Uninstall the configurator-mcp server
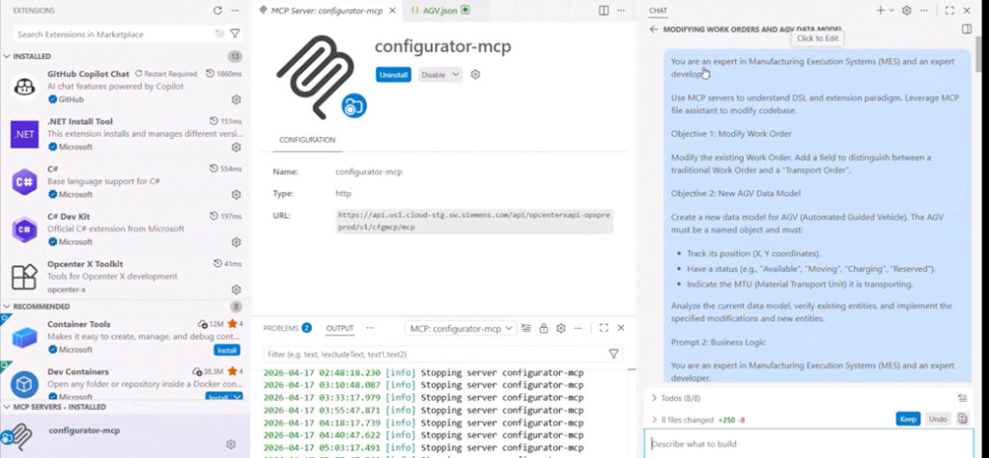Image resolution: width=989 pixels, height=458 pixels. pyautogui.click(x=393, y=74)
